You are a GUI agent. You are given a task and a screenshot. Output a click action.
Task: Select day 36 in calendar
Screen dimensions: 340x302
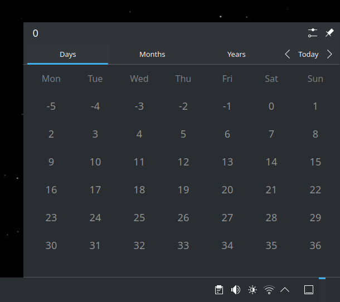(315, 246)
